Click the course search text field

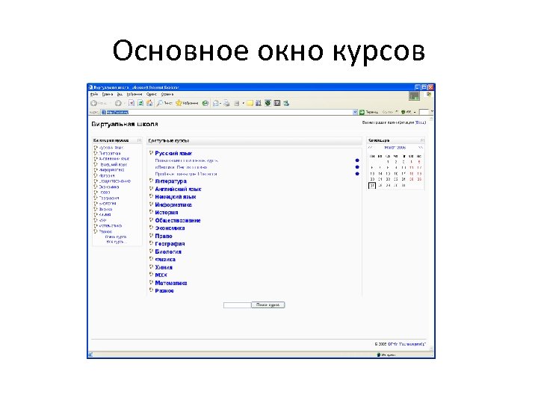coord(237,305)
